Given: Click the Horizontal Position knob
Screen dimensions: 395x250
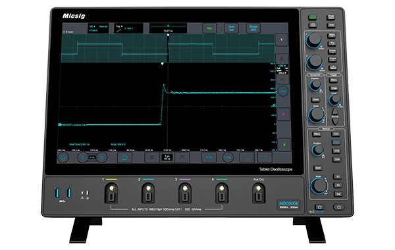Looking at the screenshot, I should (x=315, y=86).
